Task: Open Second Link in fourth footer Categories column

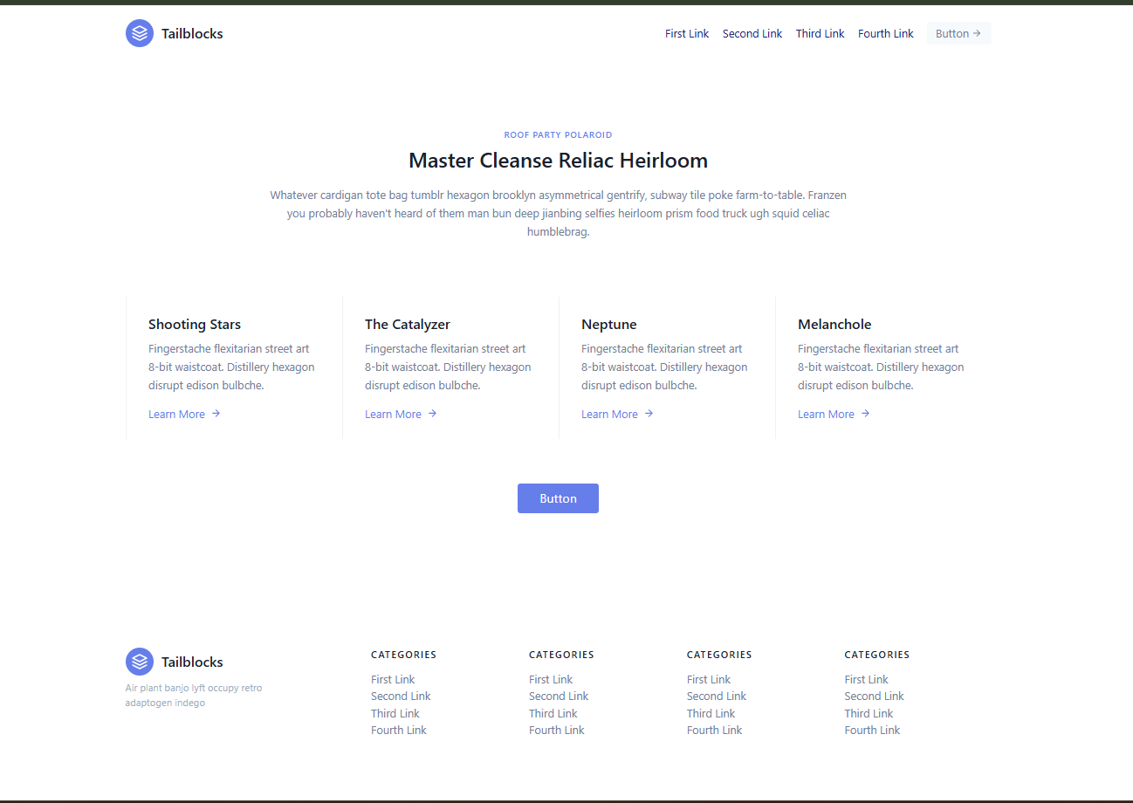Action: coord(875,697)
